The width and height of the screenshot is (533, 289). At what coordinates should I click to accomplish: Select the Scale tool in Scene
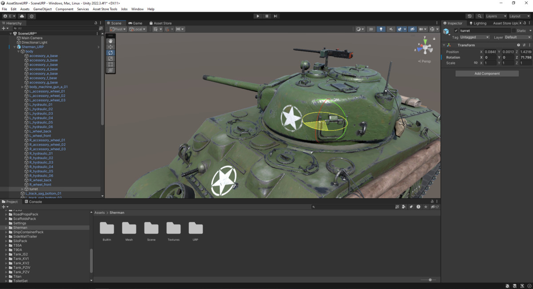pos(111,59)
